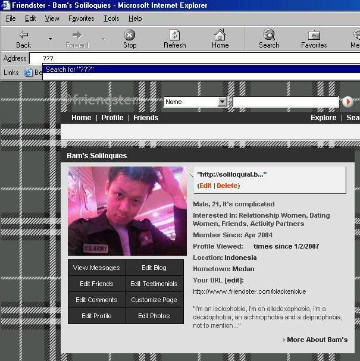Click the Back toolbar button
Screen dimensions: 360x361
tap(23, 39)
